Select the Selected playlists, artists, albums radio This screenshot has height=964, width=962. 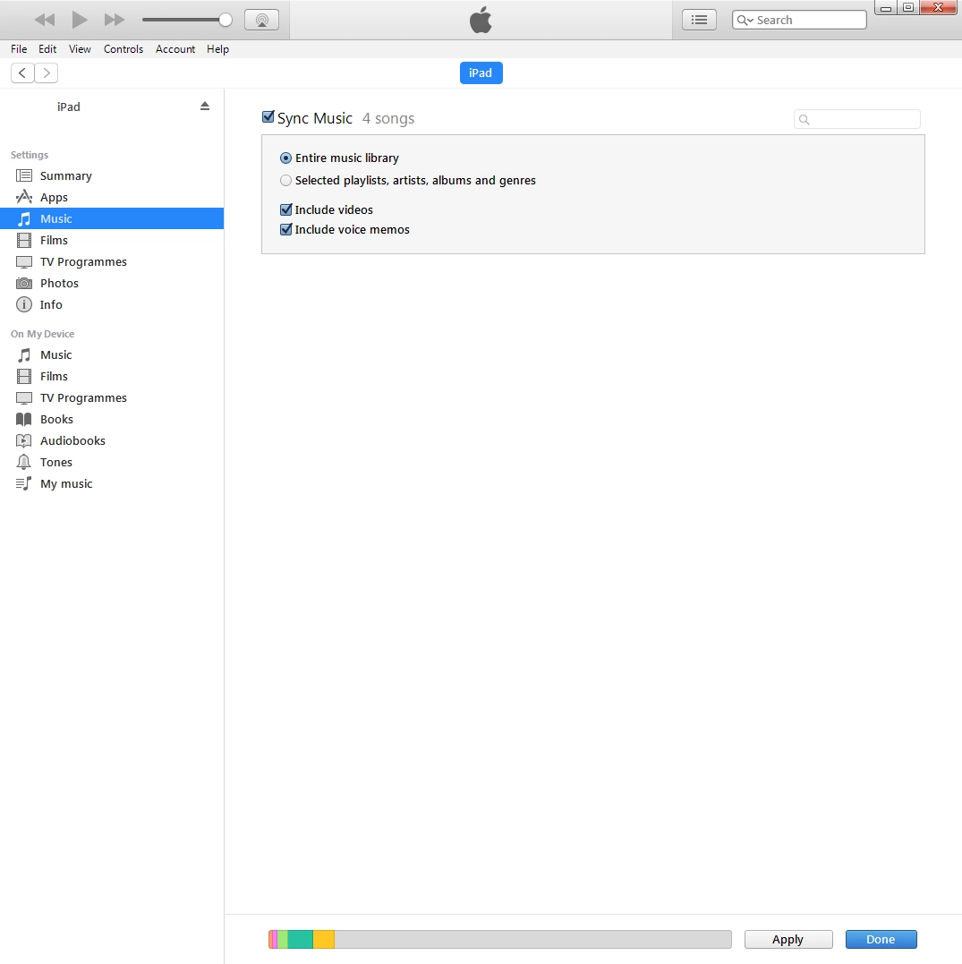pos(286,180)
